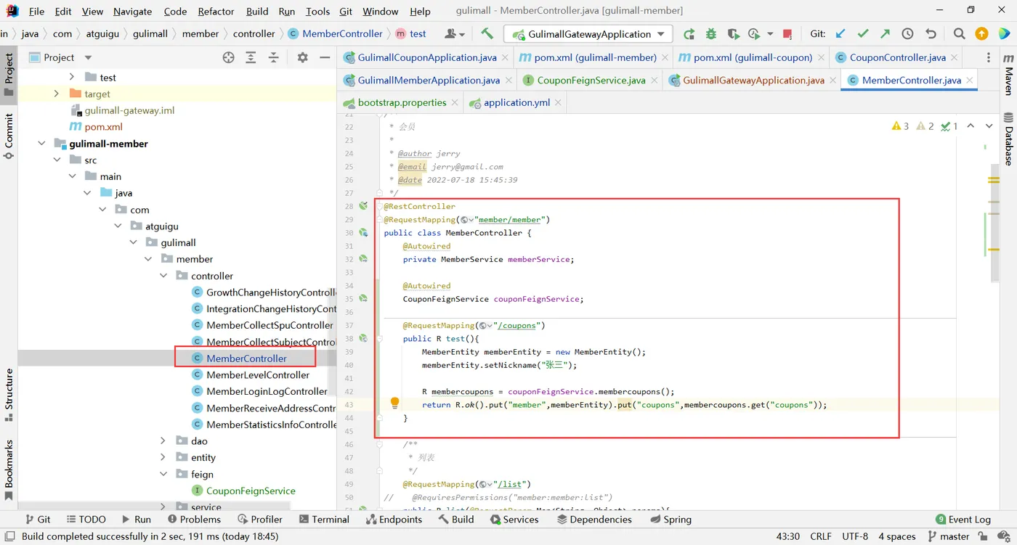
Task: Expand the entity package
Action: point(163,457)
